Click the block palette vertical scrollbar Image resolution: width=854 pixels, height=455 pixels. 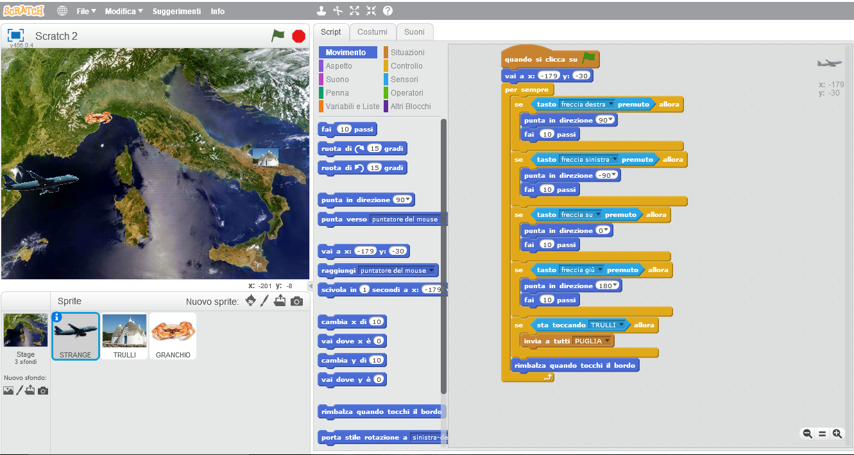point(443,257)
